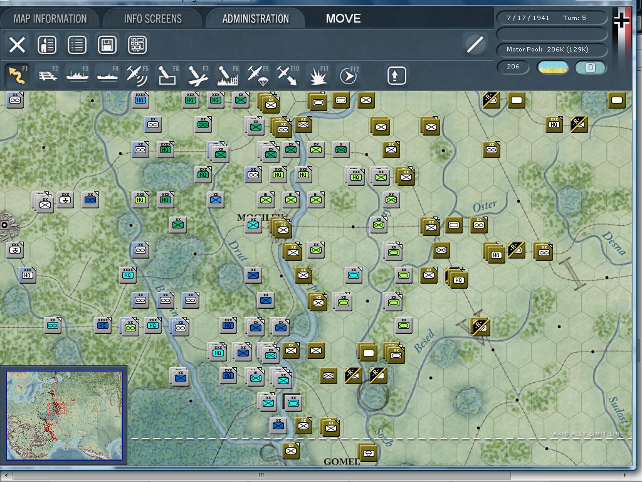
Task: Select Soviet stack on Mogilev city hex
Action: click(282, 228)
